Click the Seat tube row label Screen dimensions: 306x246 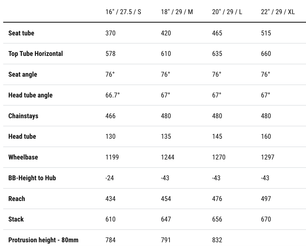pos(21,33)
